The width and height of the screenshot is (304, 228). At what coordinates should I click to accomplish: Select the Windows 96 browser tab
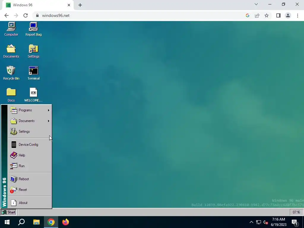point(38,5)
